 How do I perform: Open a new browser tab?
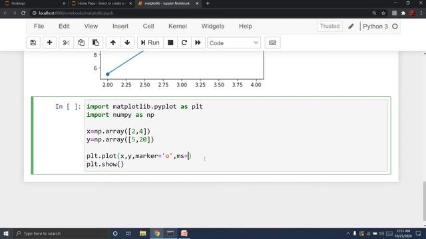pyautogui.click(x=208, y=3)
